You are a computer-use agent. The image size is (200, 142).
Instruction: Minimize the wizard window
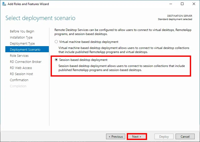[170, 4]
